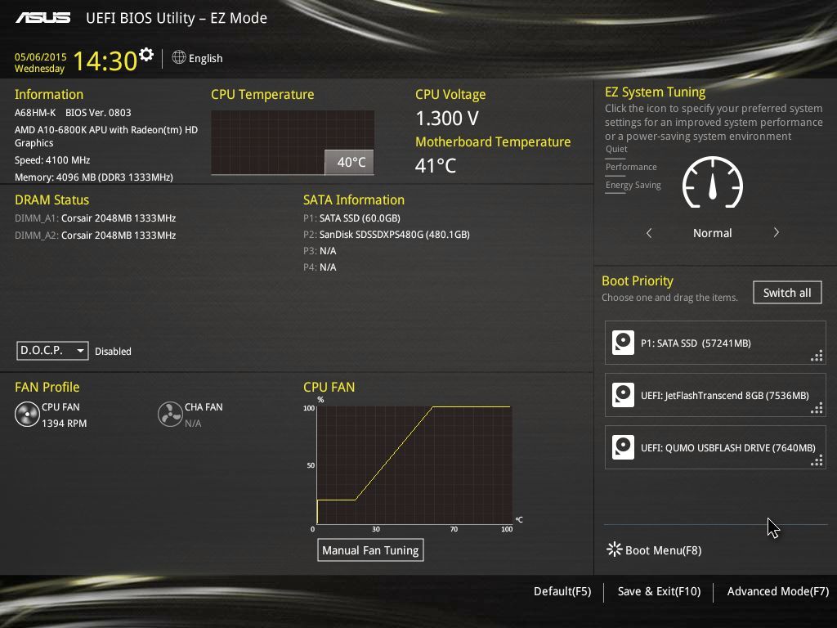This screenshot has width=837, height=628.
Task: Select Performance tuning mode
Action: (631, 167)
